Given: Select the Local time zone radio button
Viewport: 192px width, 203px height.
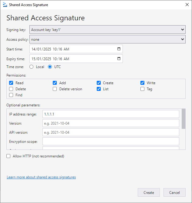Looking at the screenshot, I should coord(32,67).
